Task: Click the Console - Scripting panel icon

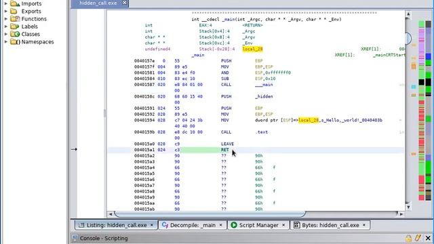Action: 75,238
